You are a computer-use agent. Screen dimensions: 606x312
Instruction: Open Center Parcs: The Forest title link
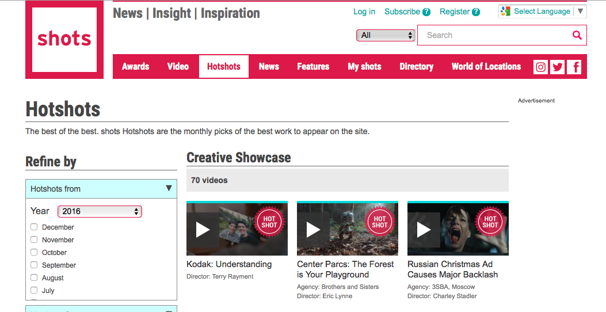tap(345, 269)
